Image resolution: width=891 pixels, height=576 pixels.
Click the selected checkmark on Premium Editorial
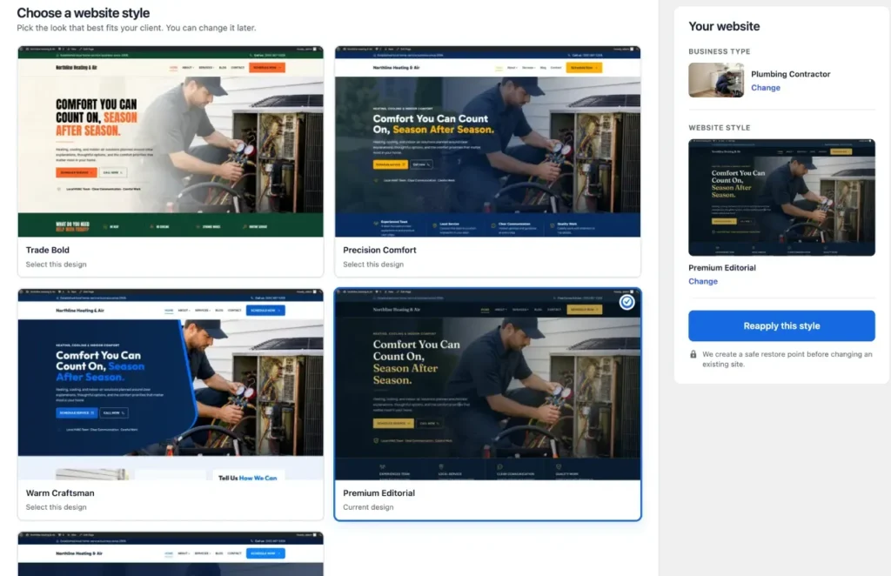point(626,302)
